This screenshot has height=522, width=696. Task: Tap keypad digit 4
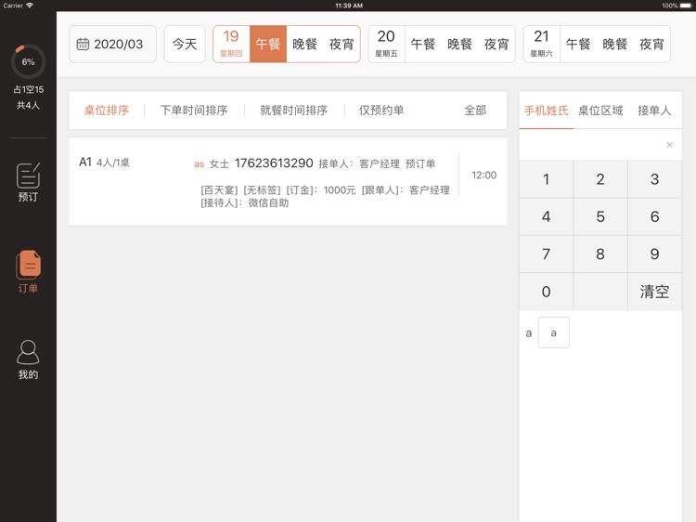546,216
